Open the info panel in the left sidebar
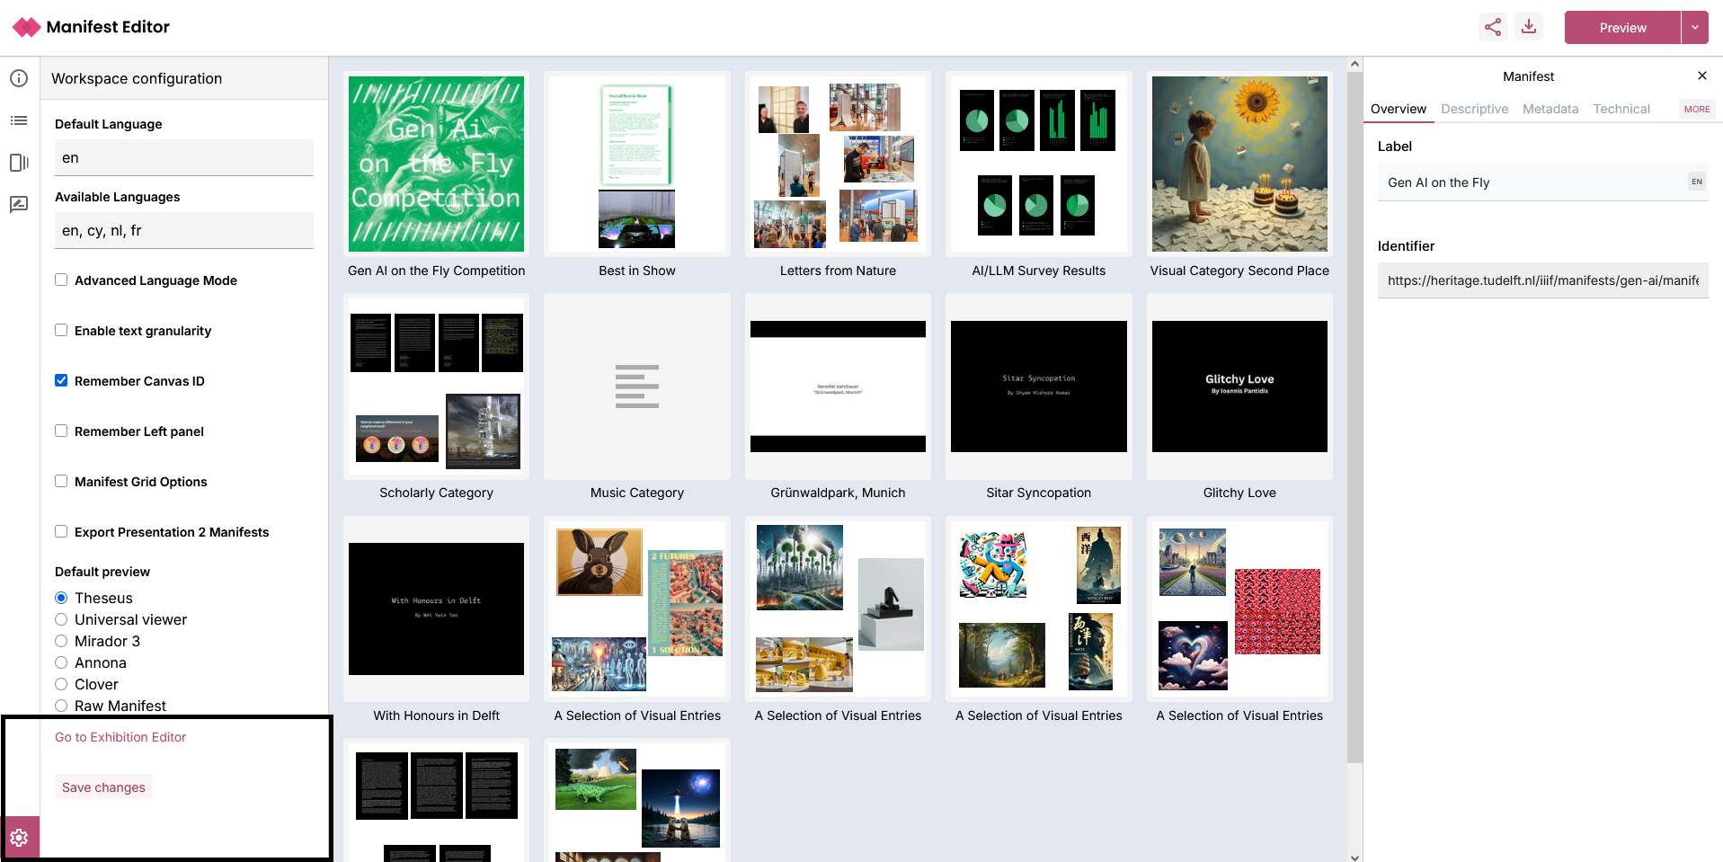Screen dimensions: 1723x862 (x=19, y=78)
